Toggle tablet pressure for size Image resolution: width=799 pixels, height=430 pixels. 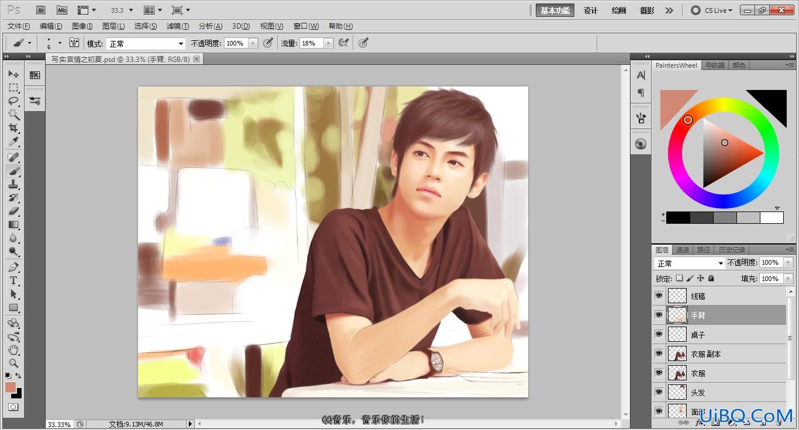363,43
